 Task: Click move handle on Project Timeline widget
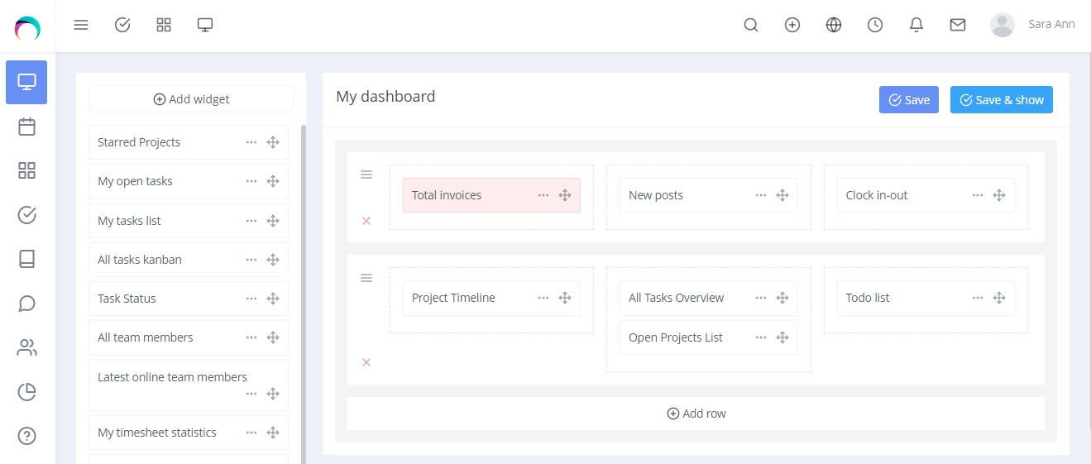pyautogui.click(x=565, y=298)
